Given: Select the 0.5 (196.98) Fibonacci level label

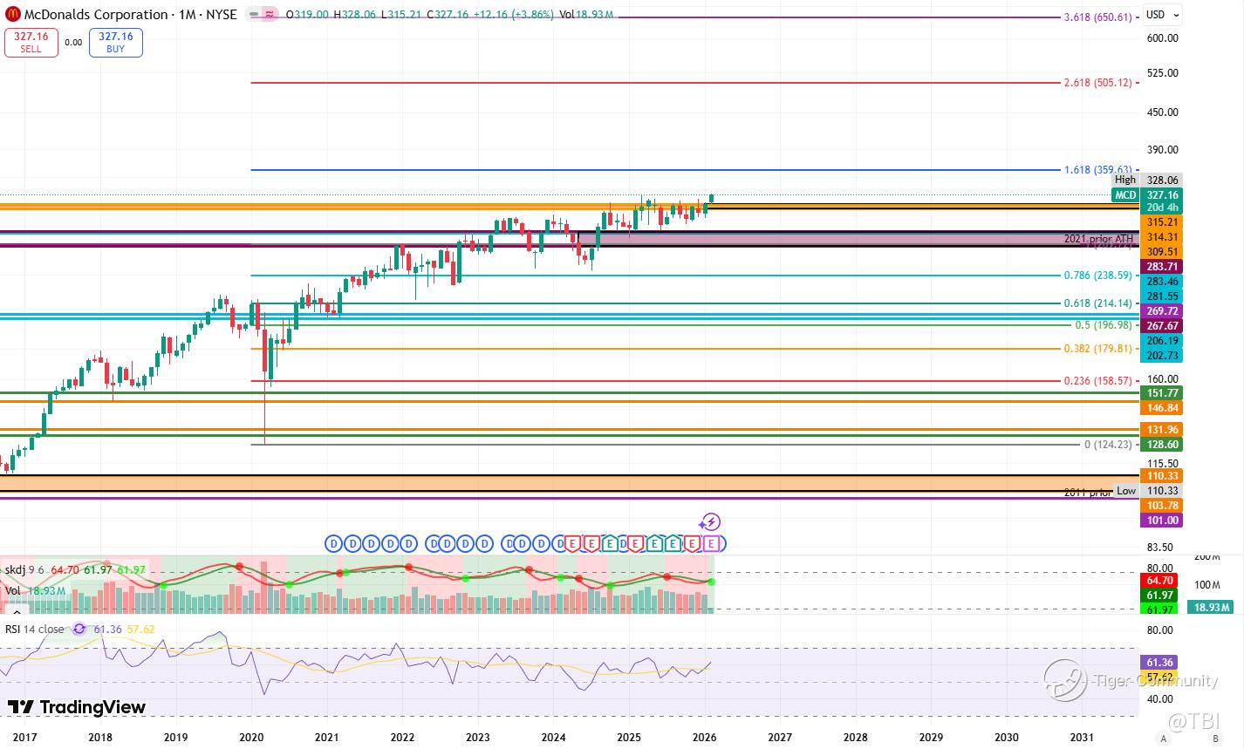Looking at the screenshot, I should coord(1103,325).
